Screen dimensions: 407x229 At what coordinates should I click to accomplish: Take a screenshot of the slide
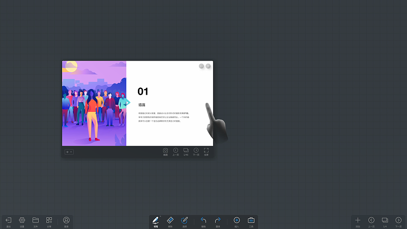pyautogui.click(x=165, y=151)
